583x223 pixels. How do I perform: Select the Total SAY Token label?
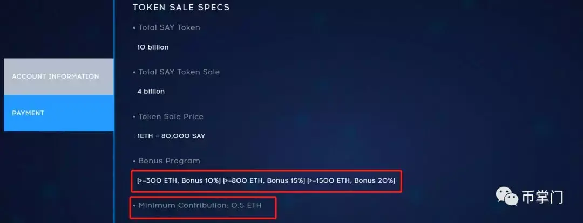pyautogui.click(x=169, y=27)
